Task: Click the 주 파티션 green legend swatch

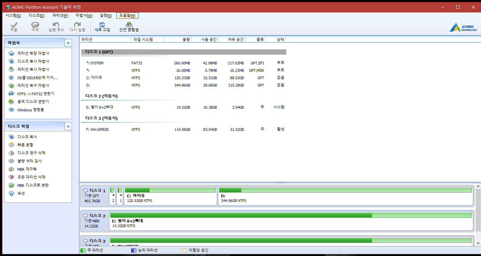Action: 83,250
